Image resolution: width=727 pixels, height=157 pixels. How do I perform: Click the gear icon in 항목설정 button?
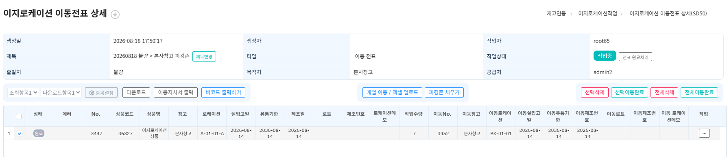tap(92, 93)
